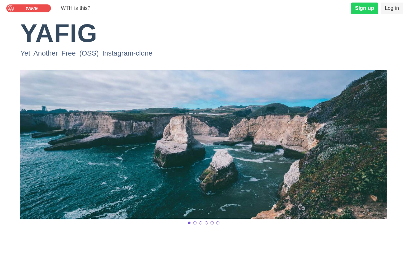This screenshot has width=407, height=254.
Task: Click the 'Instagram-clone' word in the subtitle
Action: [127, 53]
